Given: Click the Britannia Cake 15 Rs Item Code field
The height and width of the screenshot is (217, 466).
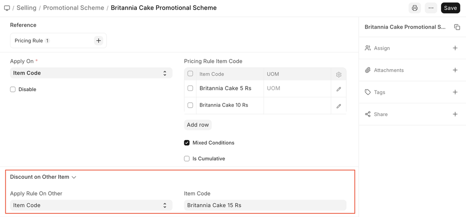Looking at the screenshot, I should tap(265, 206).
